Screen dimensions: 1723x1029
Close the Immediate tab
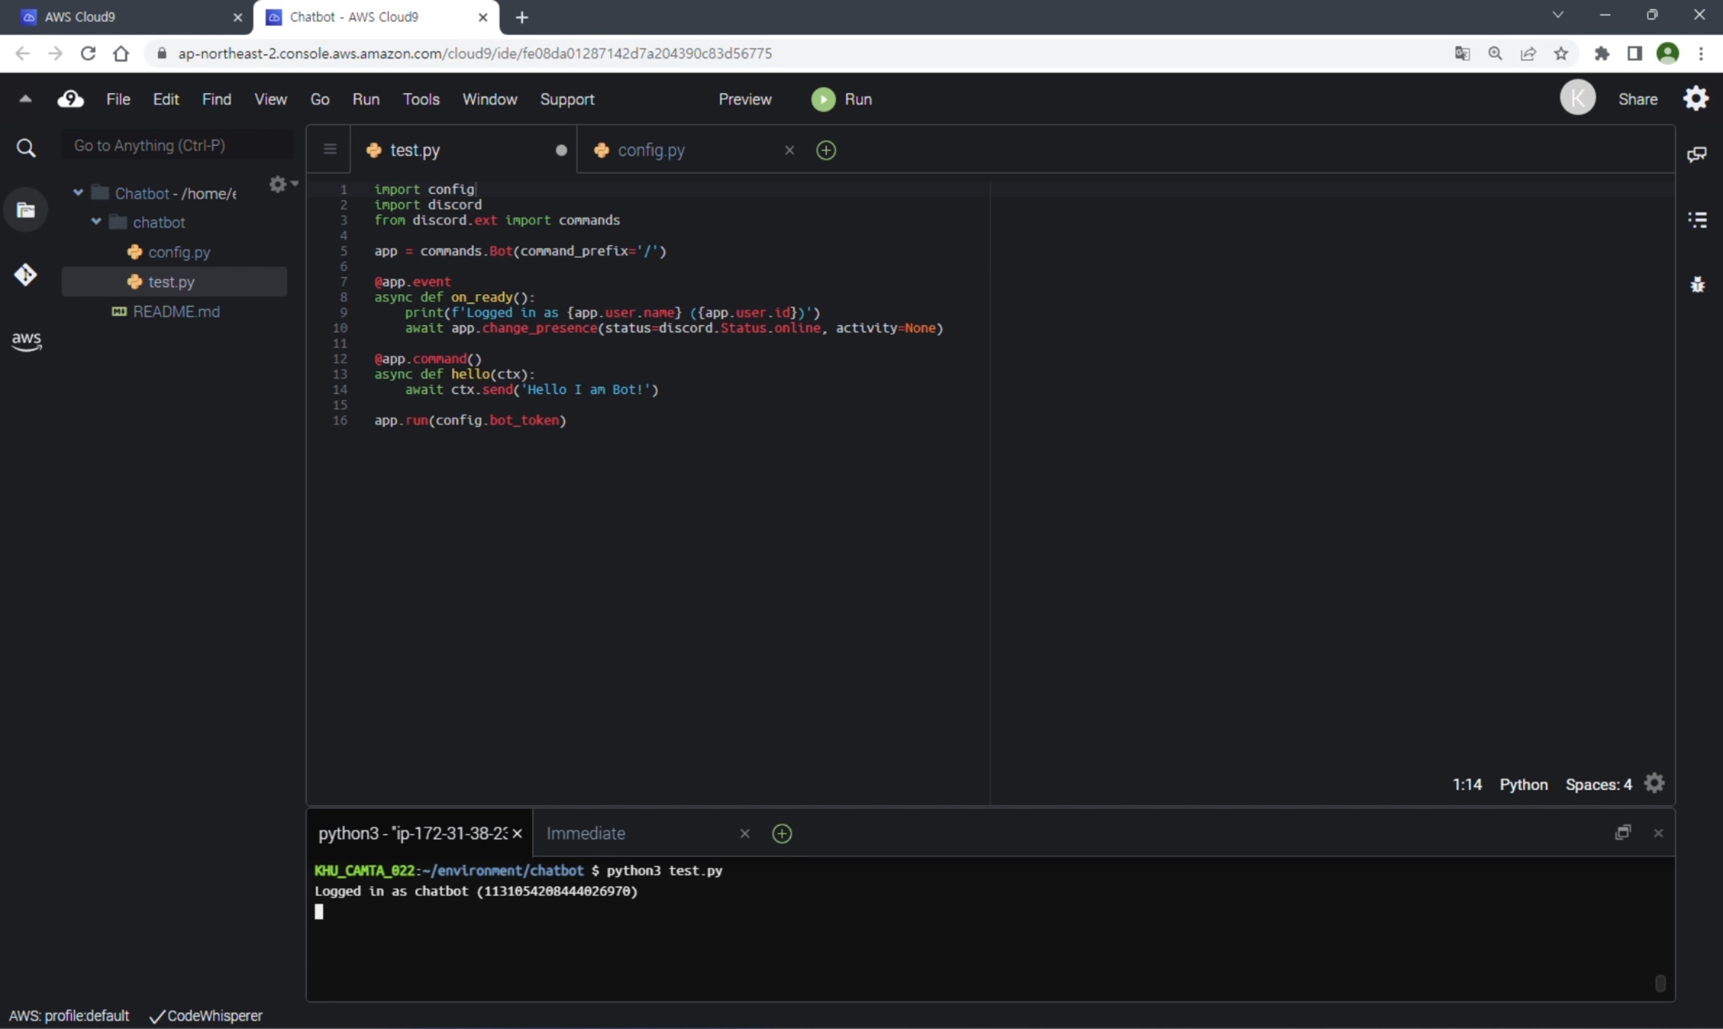click(745, 833)
